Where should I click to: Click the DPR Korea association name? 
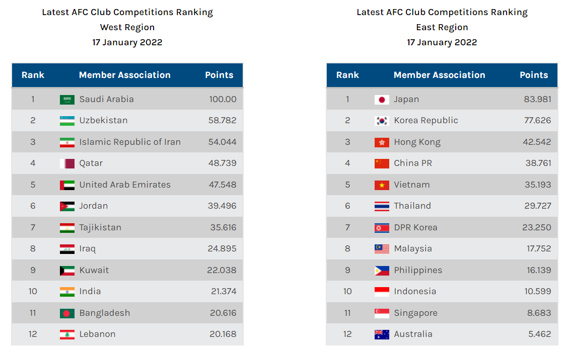[415, 227]
